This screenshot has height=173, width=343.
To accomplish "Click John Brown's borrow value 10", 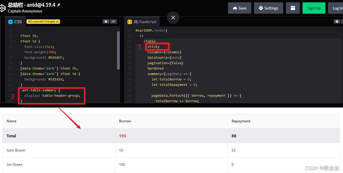I will pos(121,150).
